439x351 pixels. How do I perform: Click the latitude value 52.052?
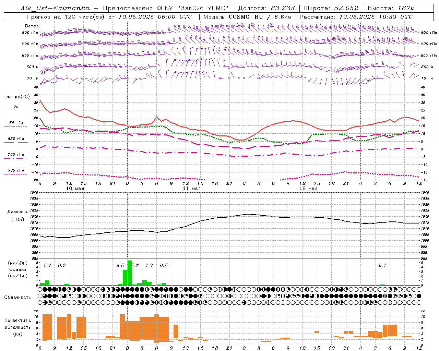point(346,8)
